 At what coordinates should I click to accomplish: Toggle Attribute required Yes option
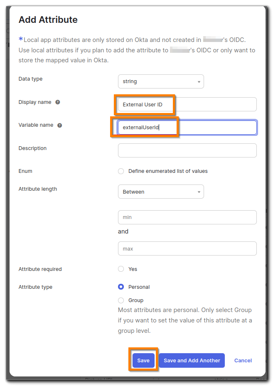pyautogui.click(x=121, y=269)
